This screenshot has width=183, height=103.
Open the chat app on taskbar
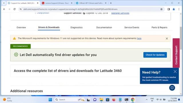point(95,100)
